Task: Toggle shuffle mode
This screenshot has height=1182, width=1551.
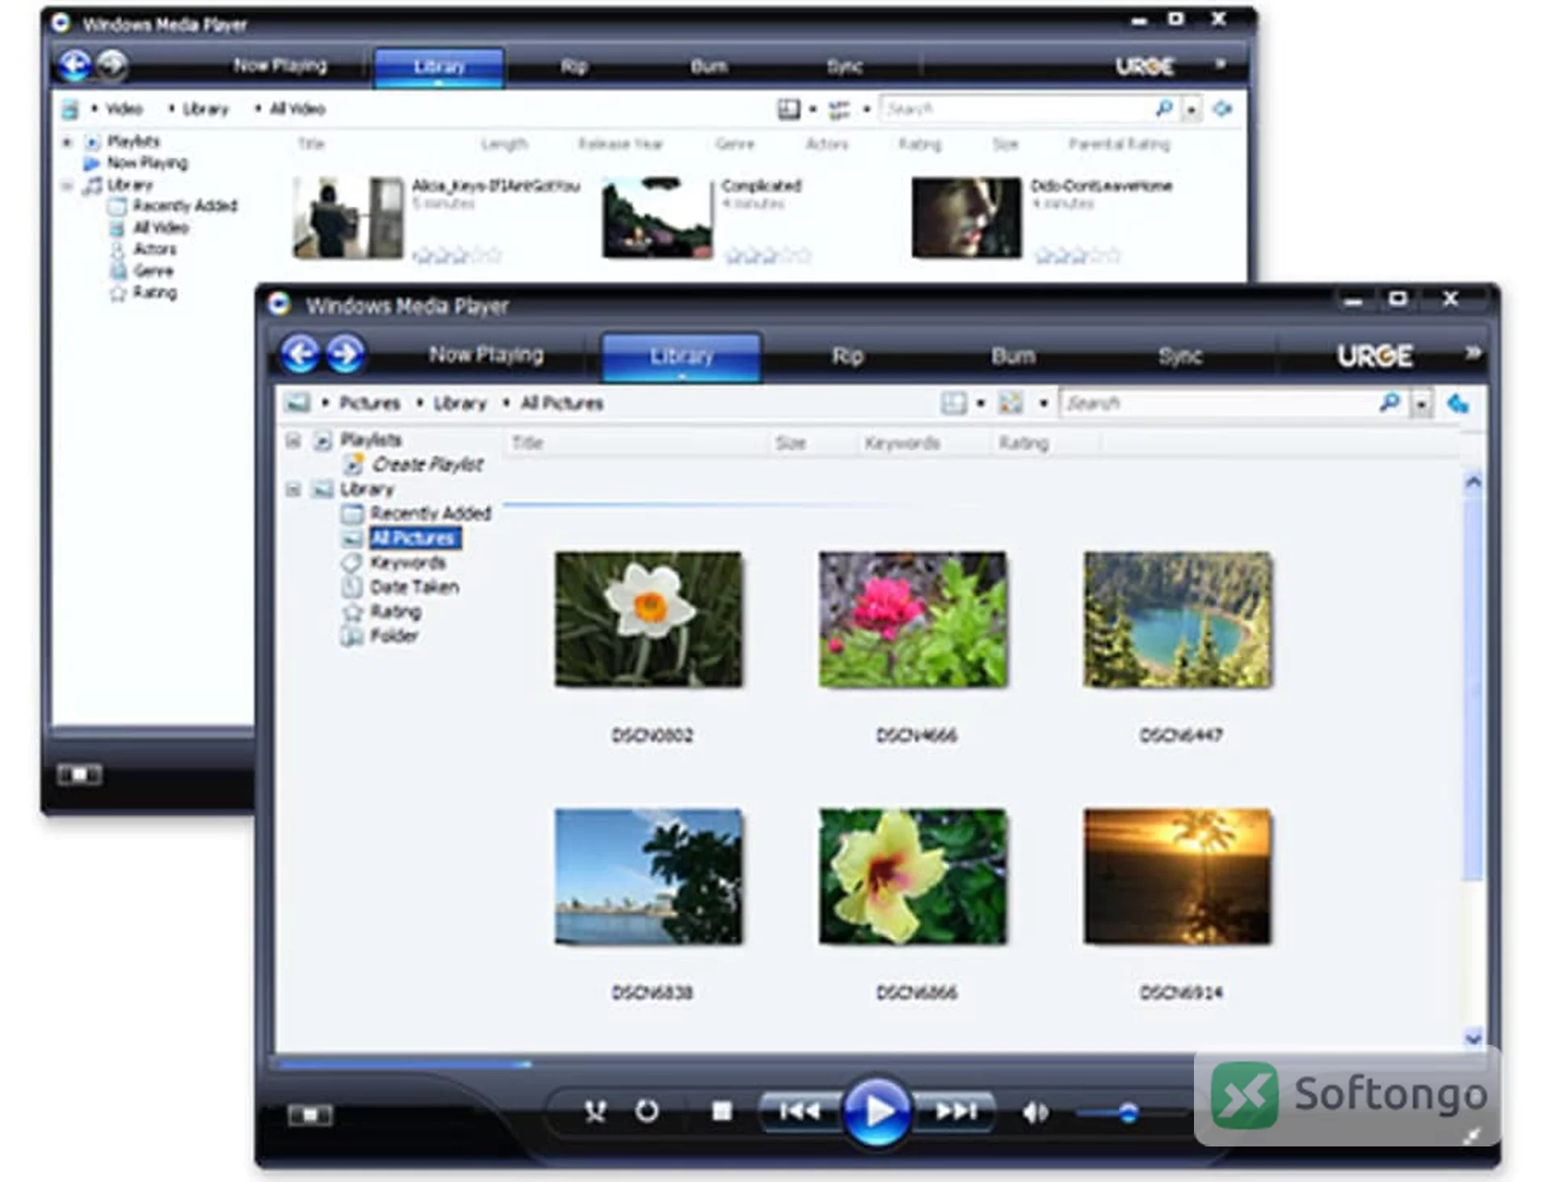Action: tap(595, 1112)
